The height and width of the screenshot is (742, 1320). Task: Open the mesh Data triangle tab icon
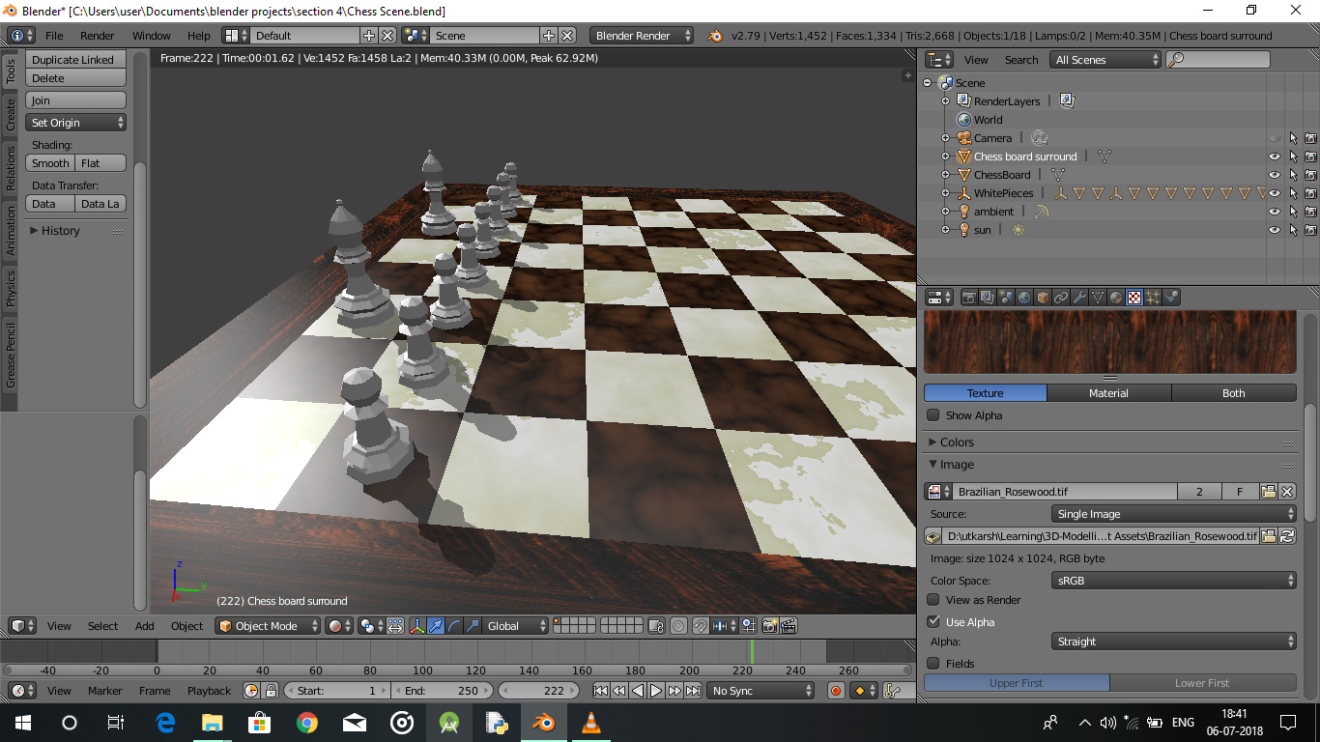[x=1098, y=298]
